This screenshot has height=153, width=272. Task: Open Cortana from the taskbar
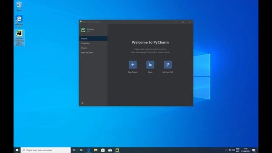pos(74,150)
